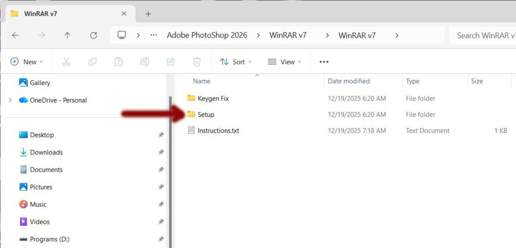Click the Delete trash can icon
Viewport: 516px width, 248px height.
coord(197,62)
